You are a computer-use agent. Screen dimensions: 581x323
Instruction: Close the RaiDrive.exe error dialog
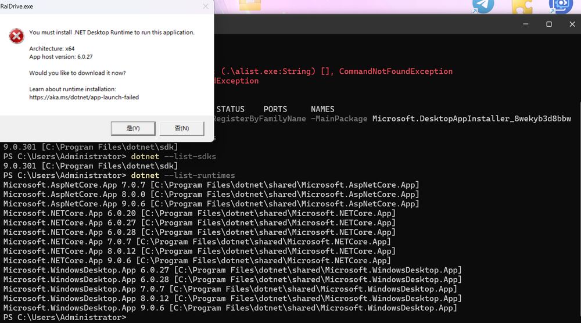[206, 6]
